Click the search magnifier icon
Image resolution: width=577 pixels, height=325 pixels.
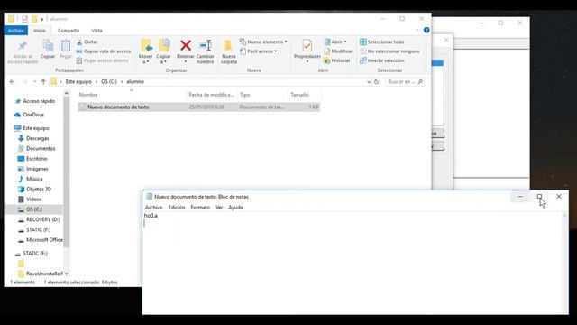(x=420, y=82)
